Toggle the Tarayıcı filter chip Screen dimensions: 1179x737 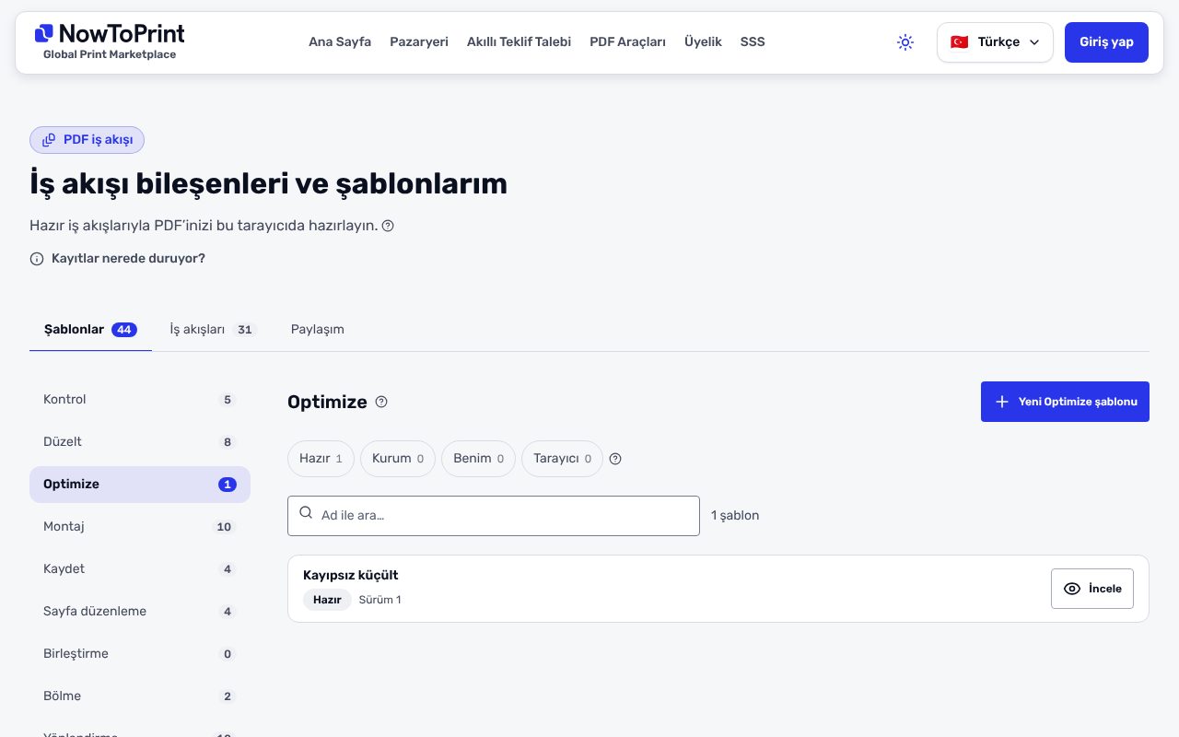tap(562, 459)
